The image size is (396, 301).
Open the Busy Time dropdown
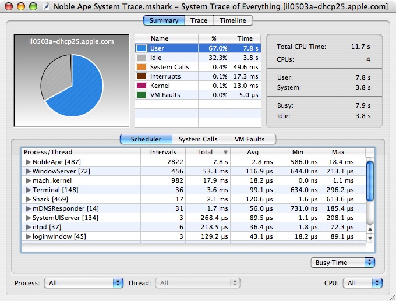tap(342, 263)
